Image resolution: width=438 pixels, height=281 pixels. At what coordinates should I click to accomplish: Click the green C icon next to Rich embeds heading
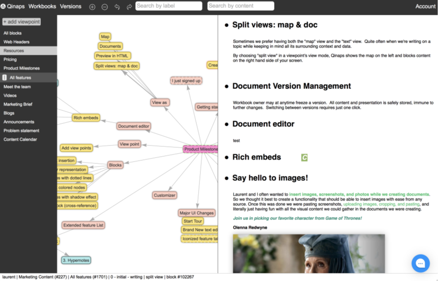coord(304,158)
